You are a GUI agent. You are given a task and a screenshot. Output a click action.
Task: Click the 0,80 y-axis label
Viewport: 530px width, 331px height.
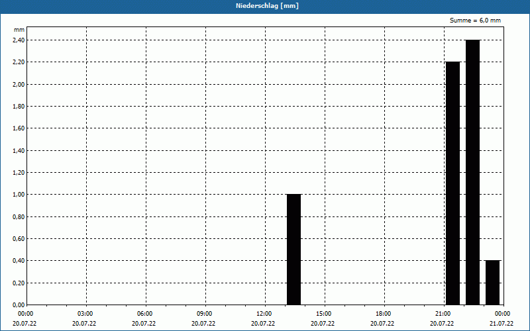pyautogui.click(x=19, y=217)
